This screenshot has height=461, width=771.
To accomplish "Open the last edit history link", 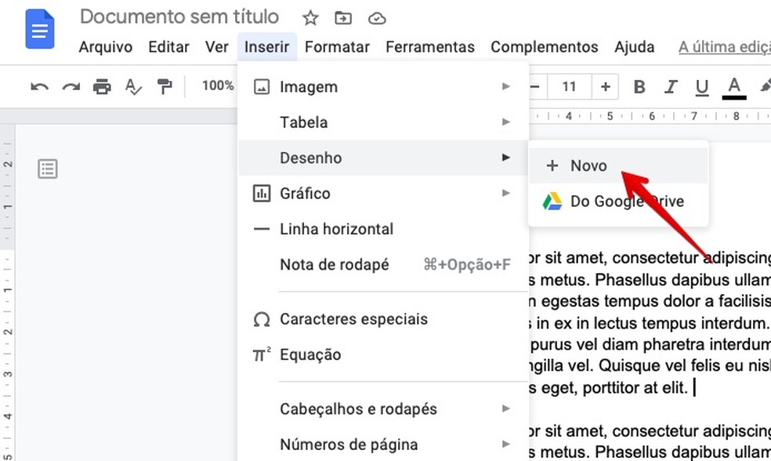I will 724,47.
